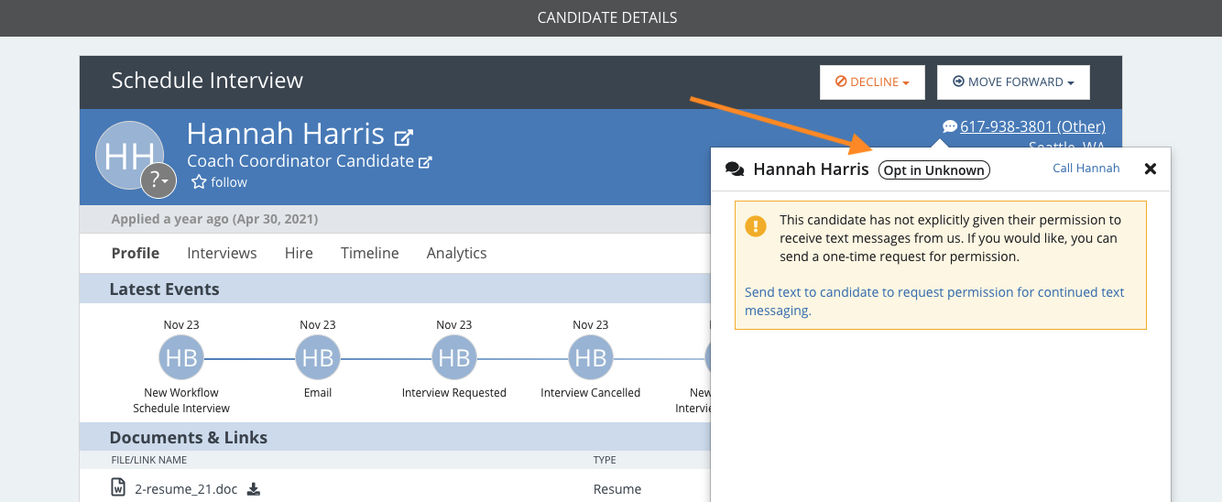Click Call Hannah link
Viewport: 1222px width, 502px height.
tap(1086, 169)
